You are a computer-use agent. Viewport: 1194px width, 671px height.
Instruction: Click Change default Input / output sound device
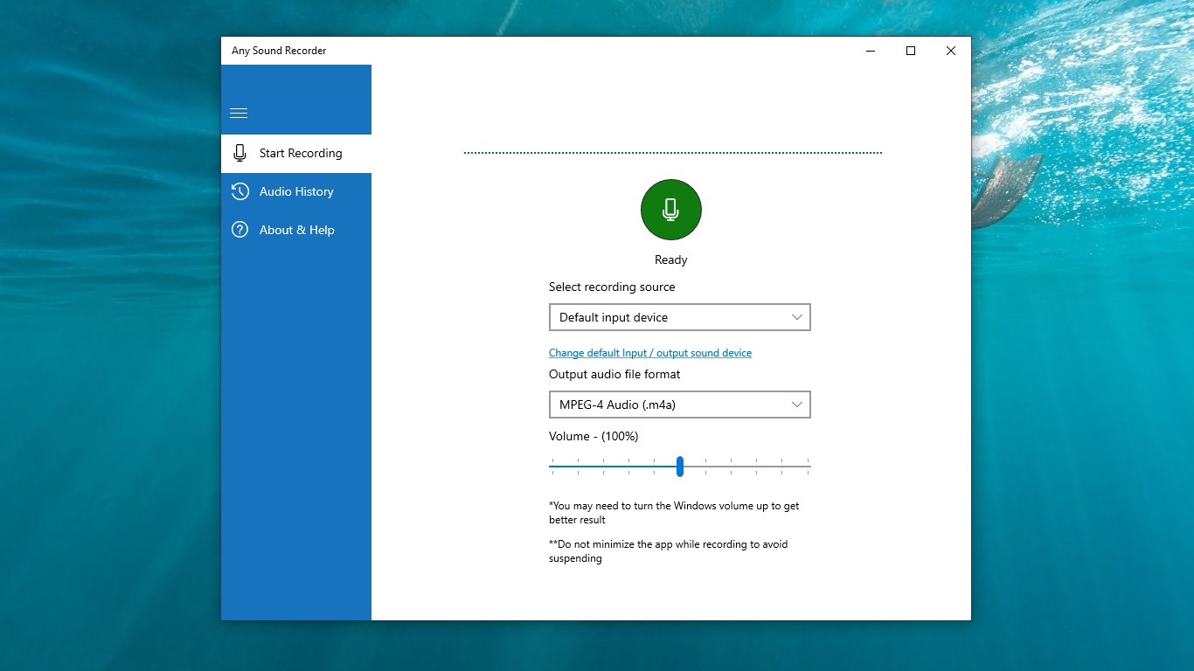(x=649, y=352)
